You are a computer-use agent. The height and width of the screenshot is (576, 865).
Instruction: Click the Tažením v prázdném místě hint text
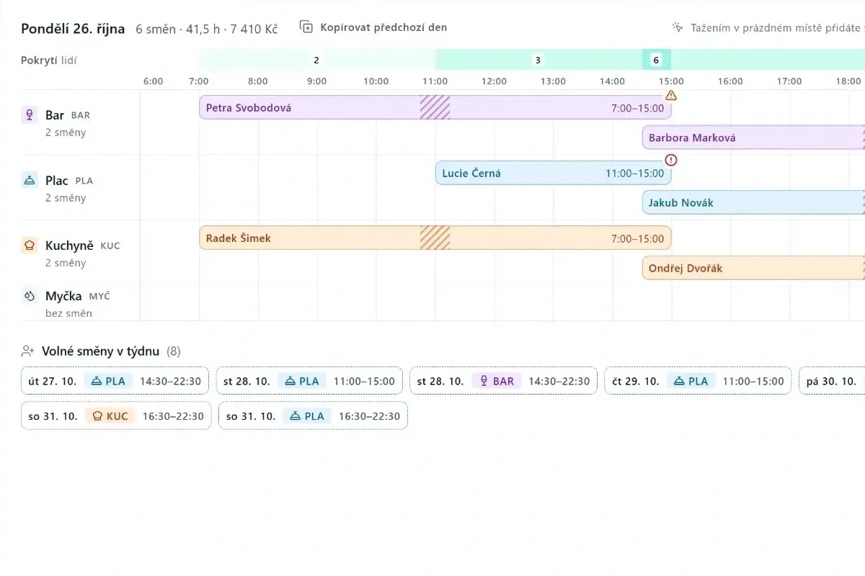[x=778, y=27]
